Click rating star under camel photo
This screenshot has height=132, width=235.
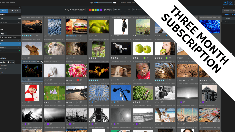[23, 58]
